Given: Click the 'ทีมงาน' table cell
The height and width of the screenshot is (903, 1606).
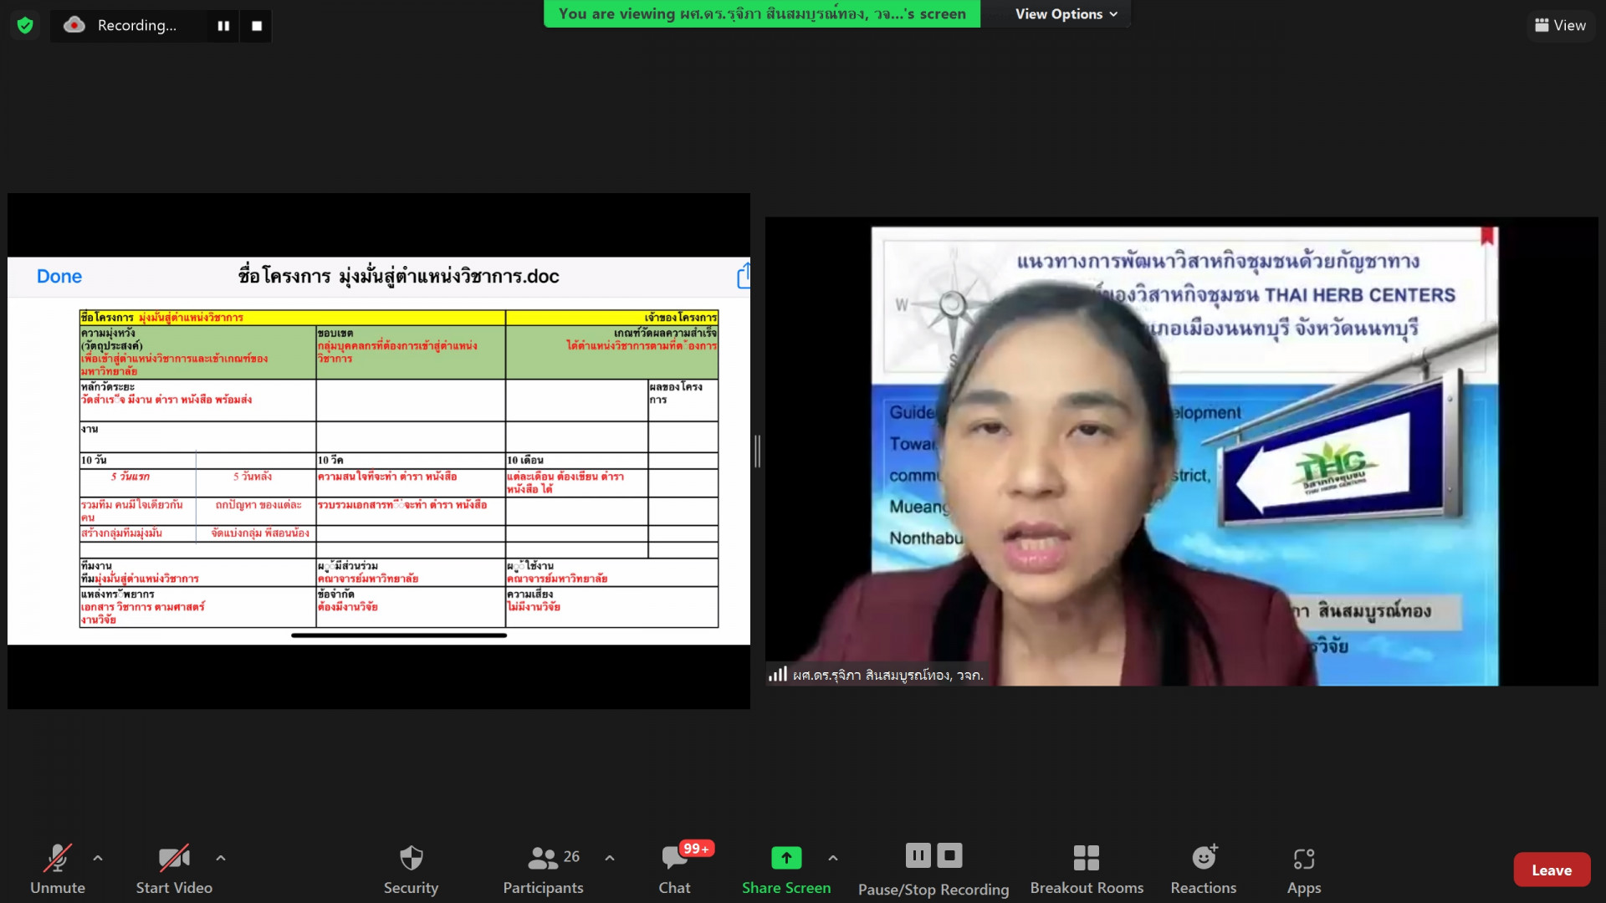Looking at the screenshot, I should 197,572.
